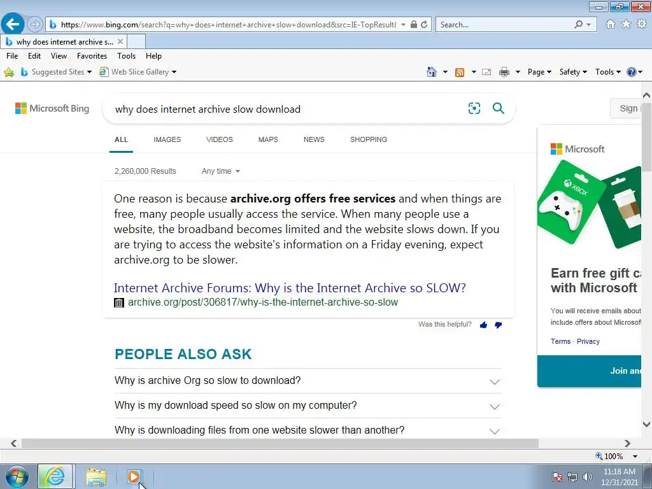Click the RSS feeds icon
Viewport: 652px width, 489px height.
(x=460, y=73)
